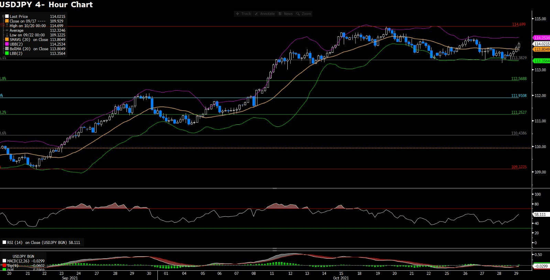
Task: Click the High on 10/20 marker icon
Action: tap(7, 25)
